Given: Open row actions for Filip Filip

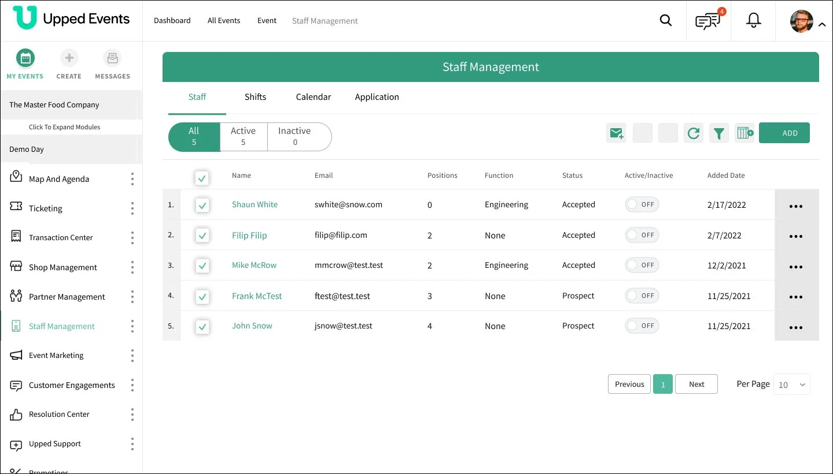Looking at the screenshot, I should click(x=796, y=236).
